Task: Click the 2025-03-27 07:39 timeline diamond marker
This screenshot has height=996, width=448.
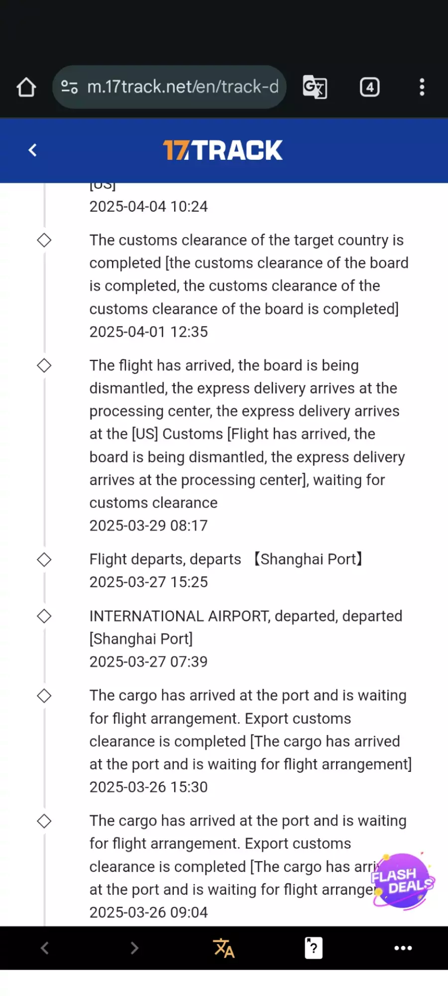Action: tap(44, 616)
